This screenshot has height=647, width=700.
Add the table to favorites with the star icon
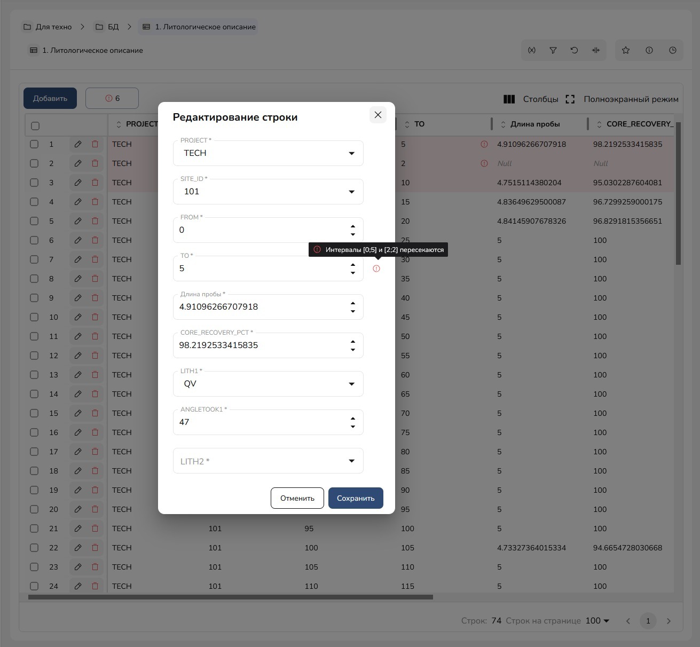pyautogui.click(x=626, y=50)
